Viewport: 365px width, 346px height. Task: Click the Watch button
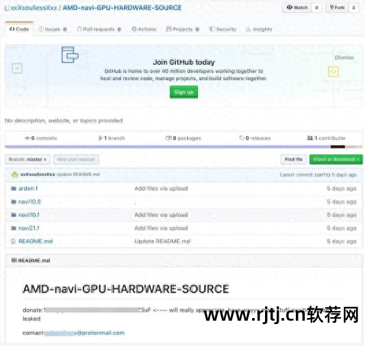[x=297, y=8]
